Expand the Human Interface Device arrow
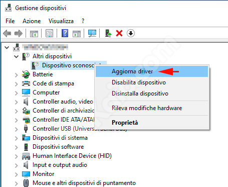 (x=16, y=156)
